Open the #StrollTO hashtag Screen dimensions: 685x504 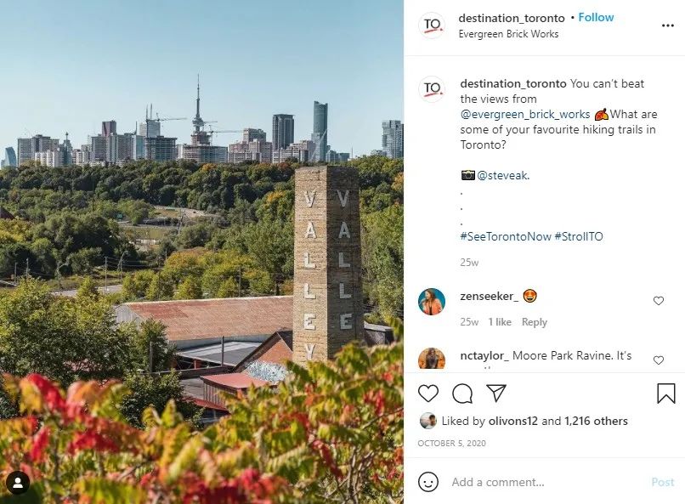(579, 237)
